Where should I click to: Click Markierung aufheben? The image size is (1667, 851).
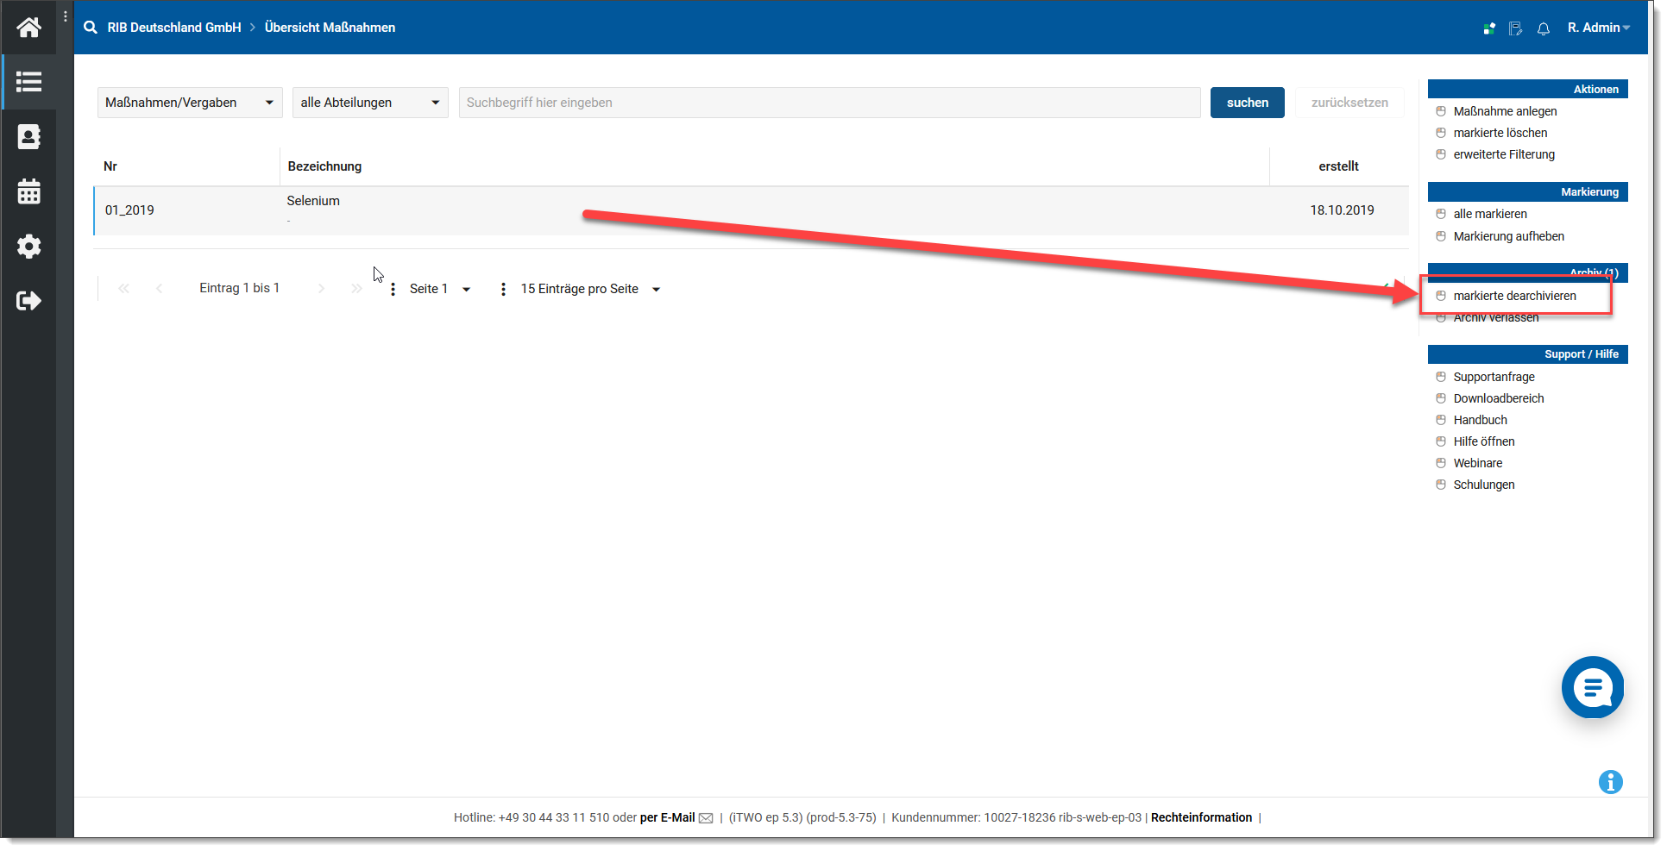[1508, 236]
